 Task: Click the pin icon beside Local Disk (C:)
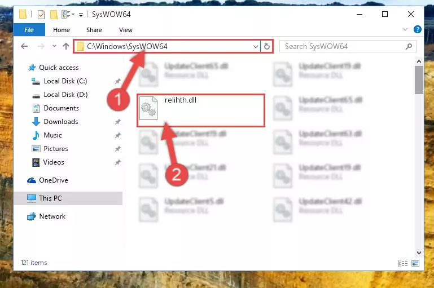[117, 81]
